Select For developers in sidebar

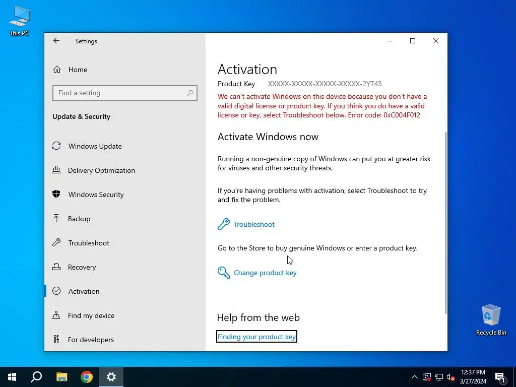point(91,340)
